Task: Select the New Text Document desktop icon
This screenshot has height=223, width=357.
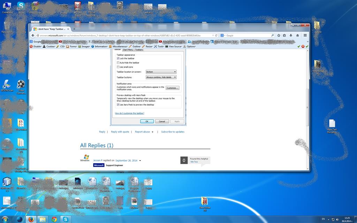Action: (x=332, y=126)
